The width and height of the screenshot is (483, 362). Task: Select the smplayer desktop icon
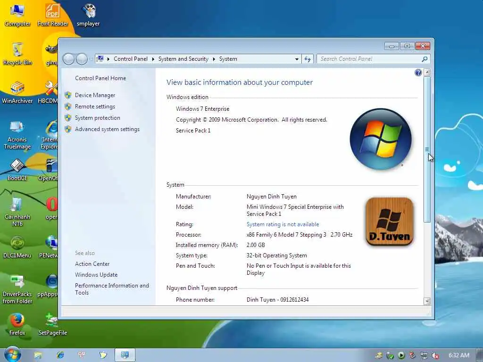click(x=88, y=15)
